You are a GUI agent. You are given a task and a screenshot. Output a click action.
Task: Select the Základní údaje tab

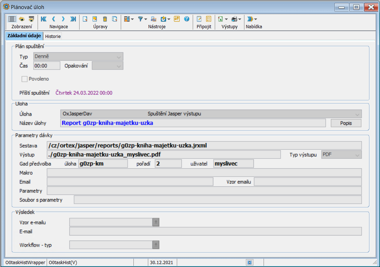[24, 36]
